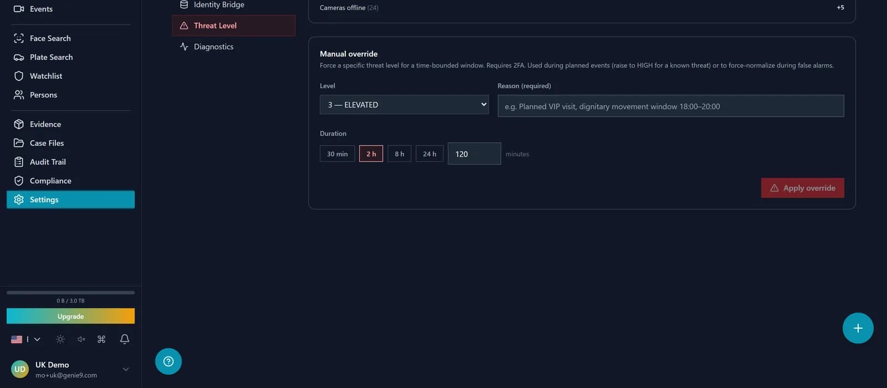Click the Persons people icon
Screen dimensions: 887x388
point(19,95)
